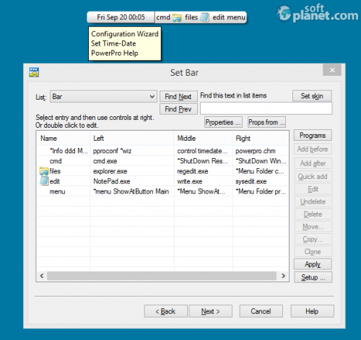Viewport: 361px width, 340px height.
Task: Click the Copy... button
Action: (313, 239)
